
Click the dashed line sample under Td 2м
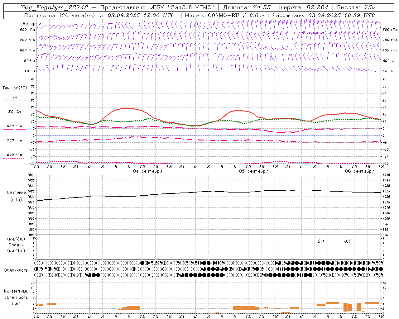(x=14, y=115)
